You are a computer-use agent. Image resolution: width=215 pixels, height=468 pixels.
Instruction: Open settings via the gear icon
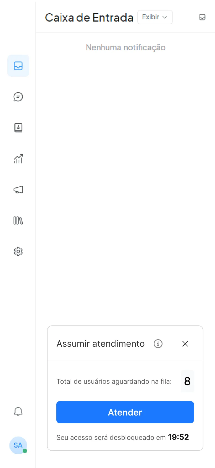click(18, 251)
